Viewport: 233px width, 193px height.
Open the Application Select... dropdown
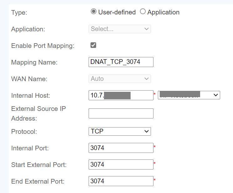(x=120, y=29)
